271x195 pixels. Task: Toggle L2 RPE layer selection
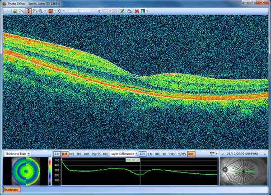[191, 154]
